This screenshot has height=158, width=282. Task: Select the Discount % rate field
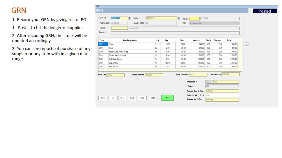coord(209,82)
